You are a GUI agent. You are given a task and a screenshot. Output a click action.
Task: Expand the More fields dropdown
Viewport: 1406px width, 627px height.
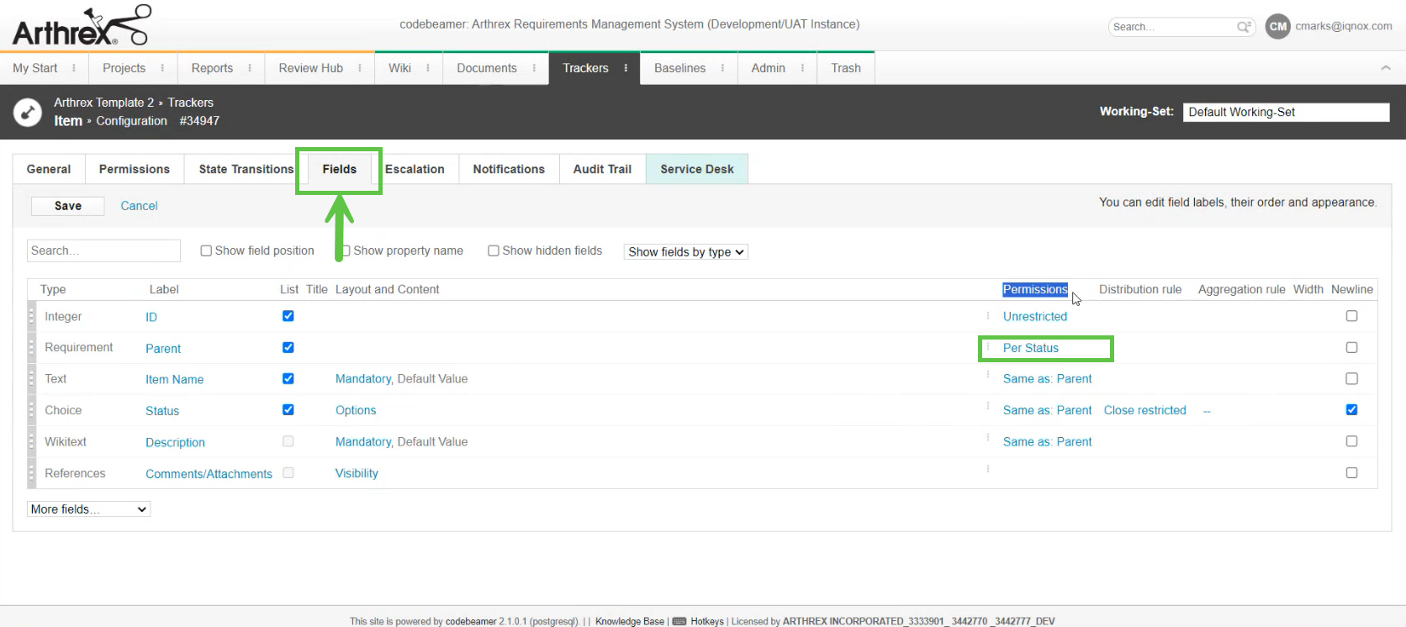(x=88, y=509)
